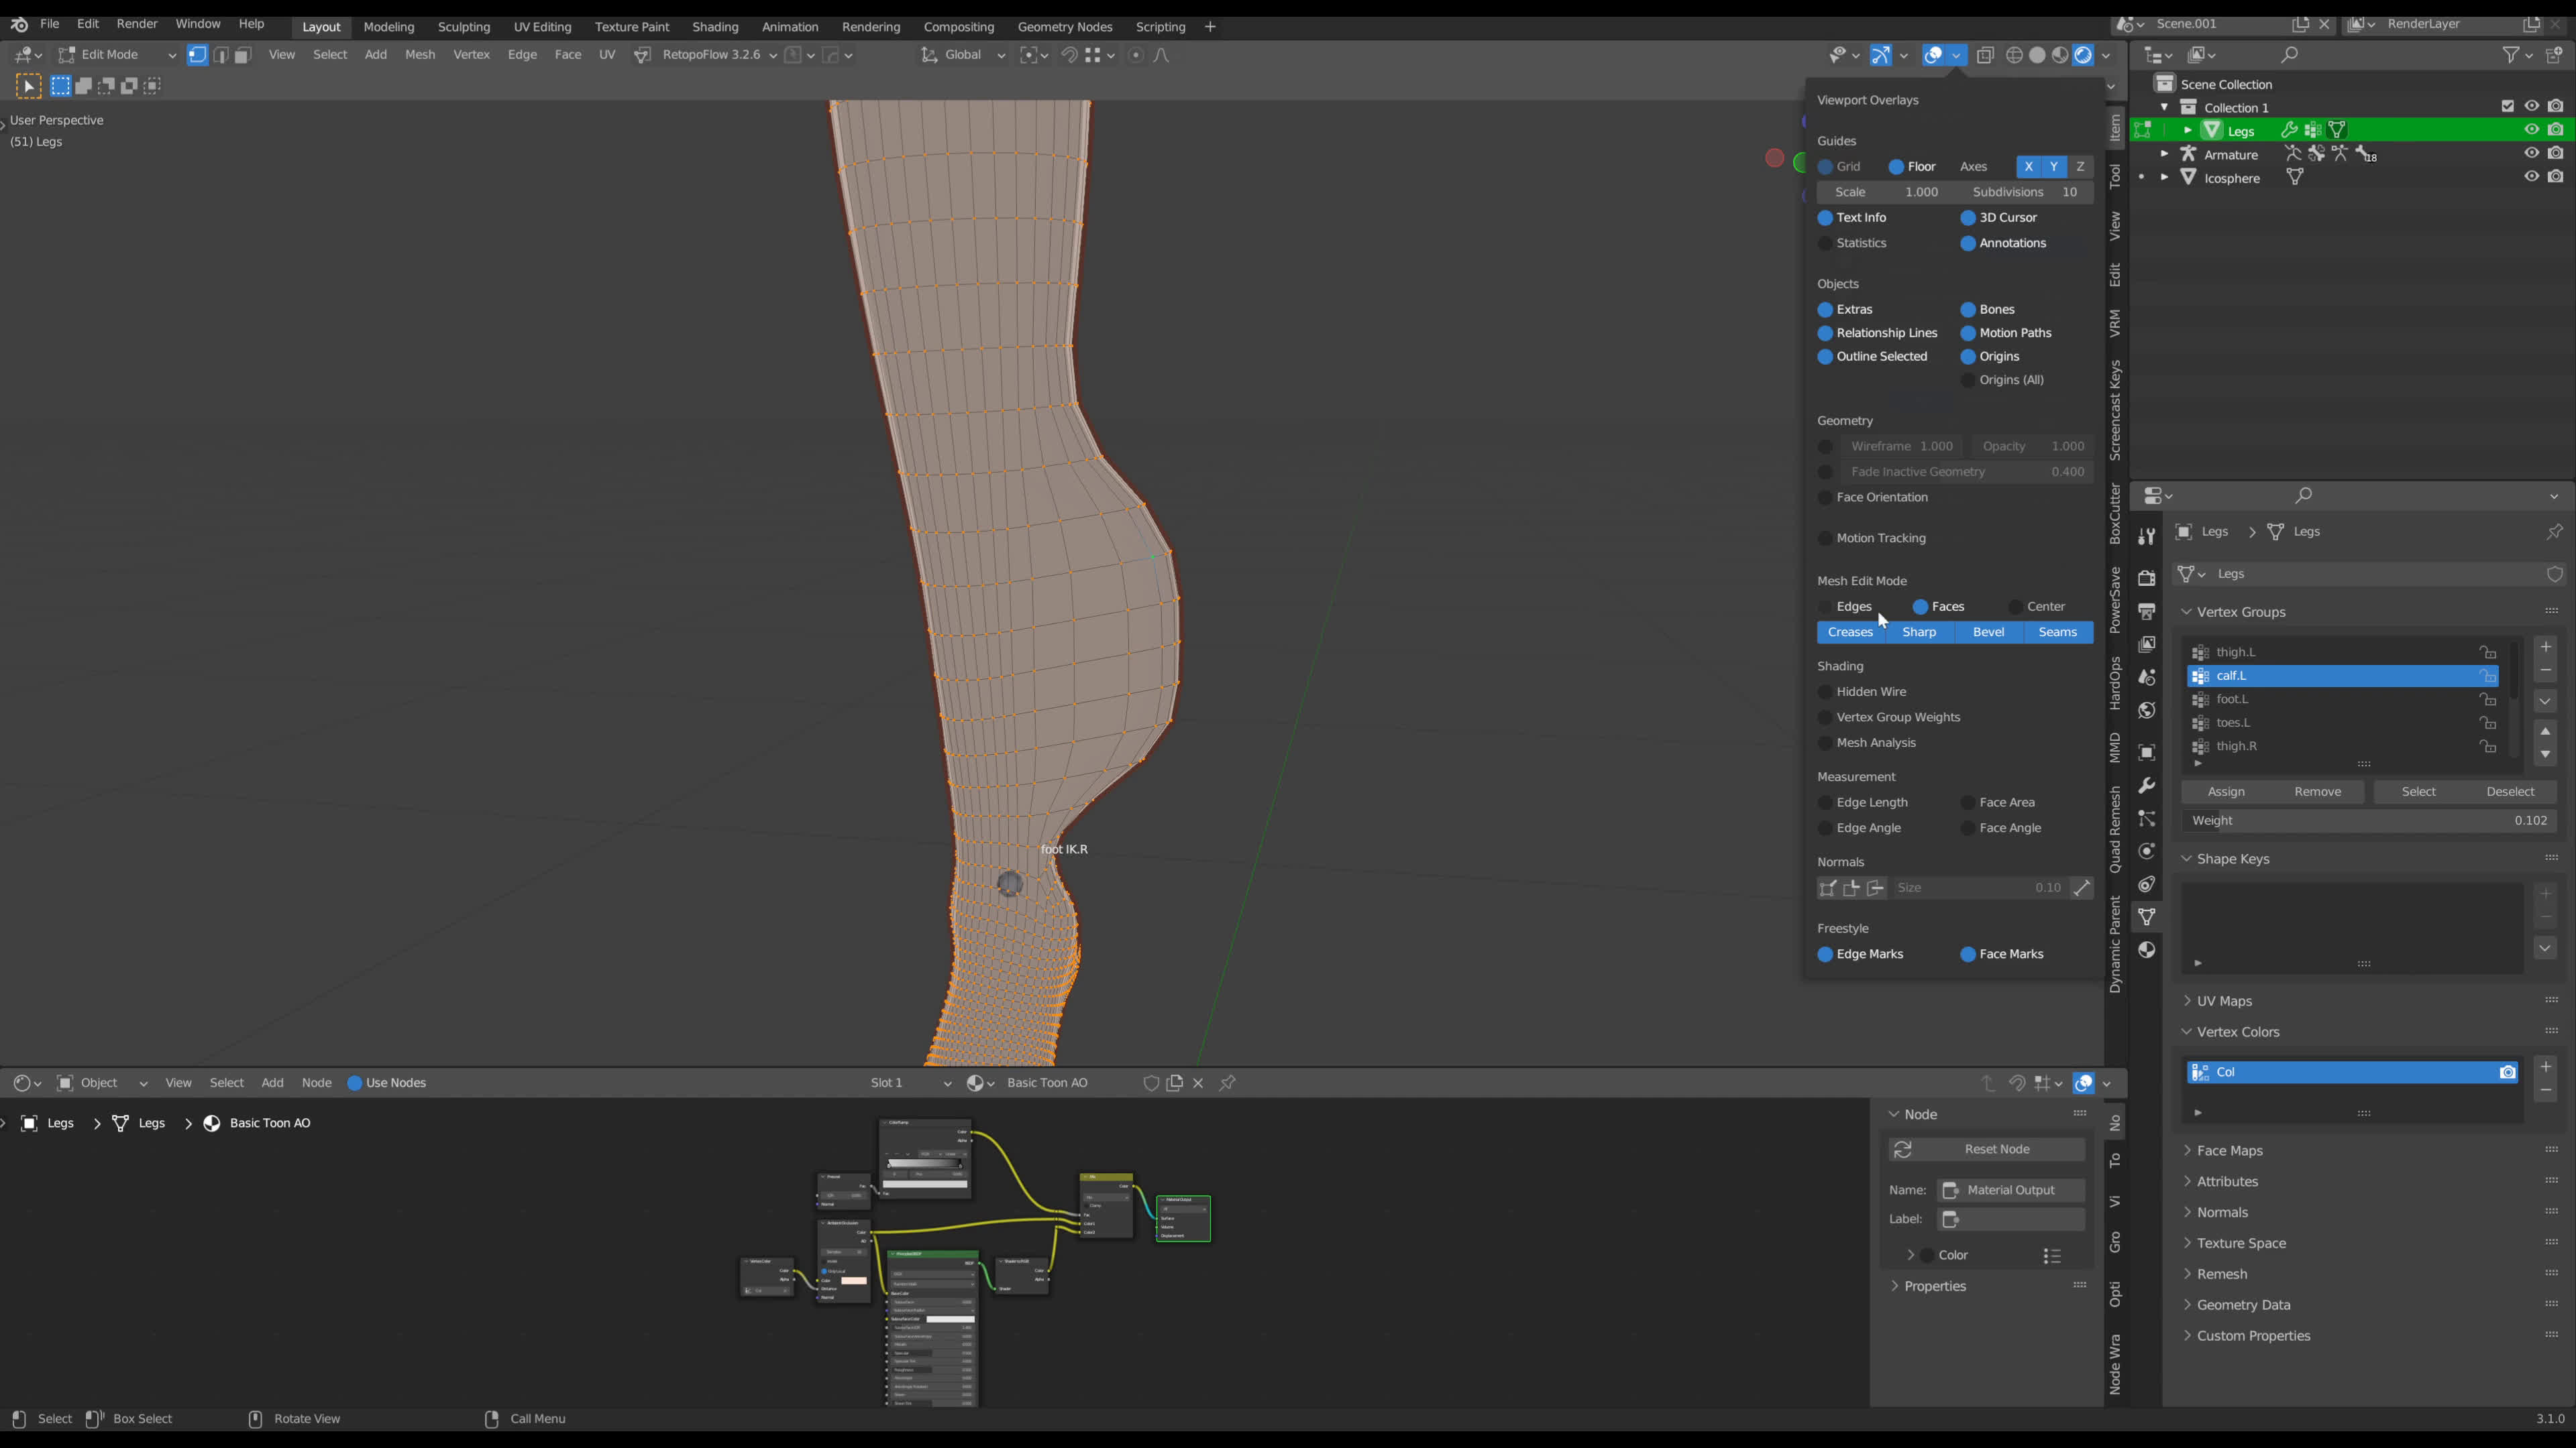This screenshot has width=2576, height=1448.
Task: Select wireframe viewport shading icon
Action: (x=2014, y=55)
